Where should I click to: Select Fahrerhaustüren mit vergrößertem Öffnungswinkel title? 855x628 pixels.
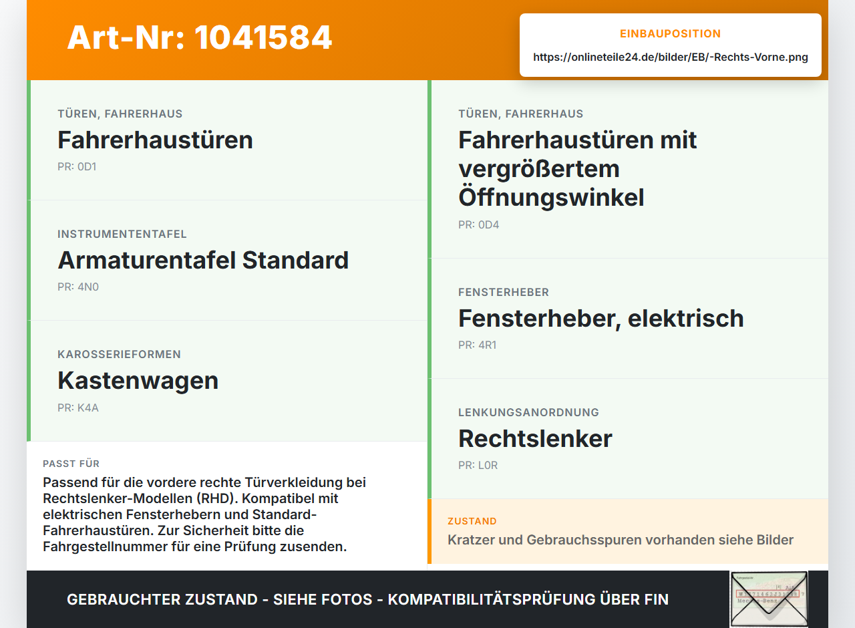(578, 168)
